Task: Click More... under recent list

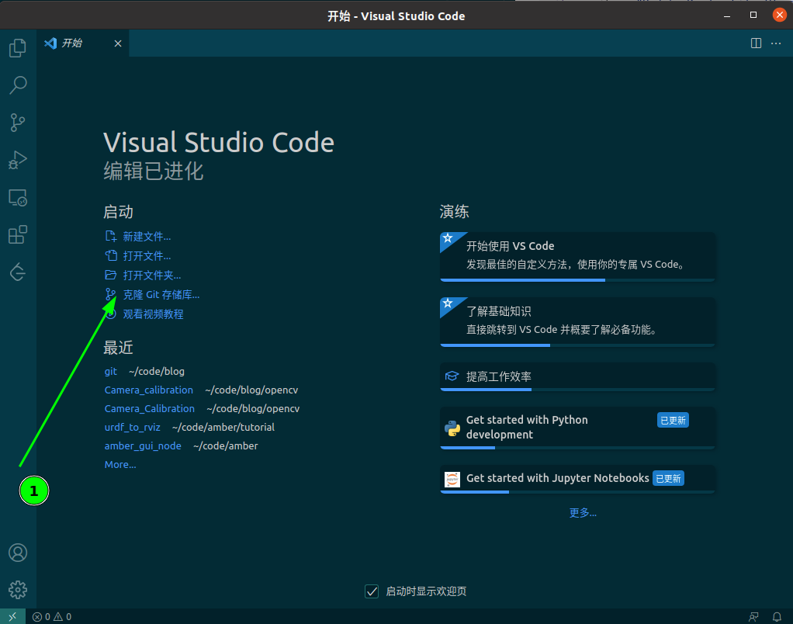Action: pos(119,465)
